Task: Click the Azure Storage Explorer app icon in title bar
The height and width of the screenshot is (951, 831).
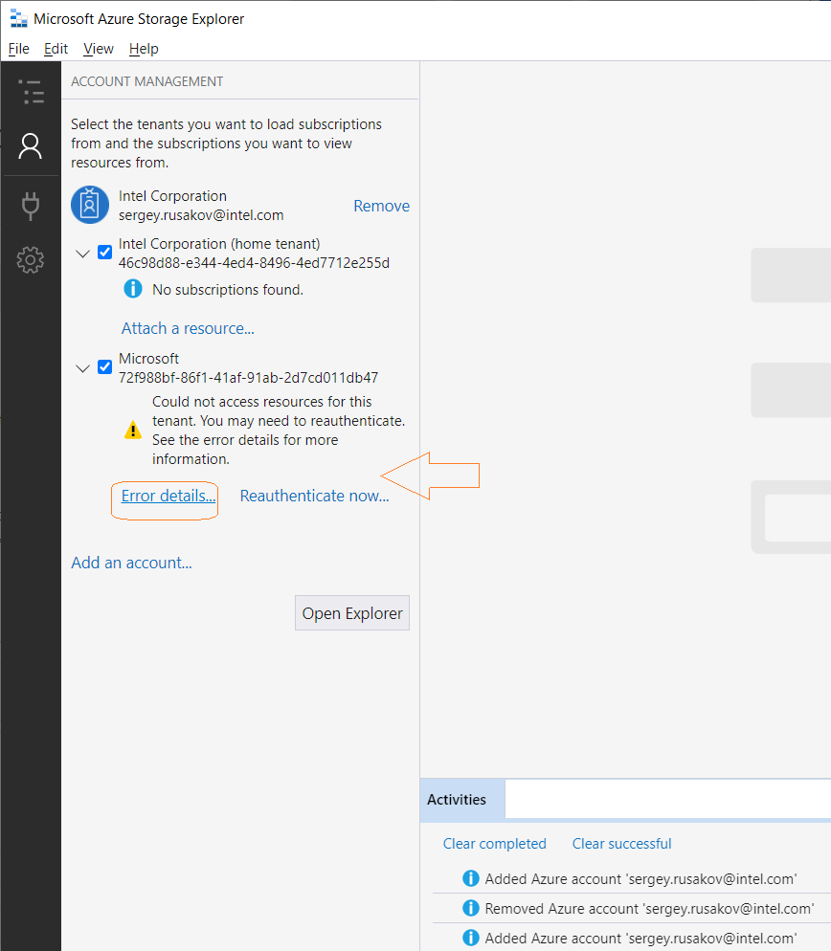Action: click(19, 19)
